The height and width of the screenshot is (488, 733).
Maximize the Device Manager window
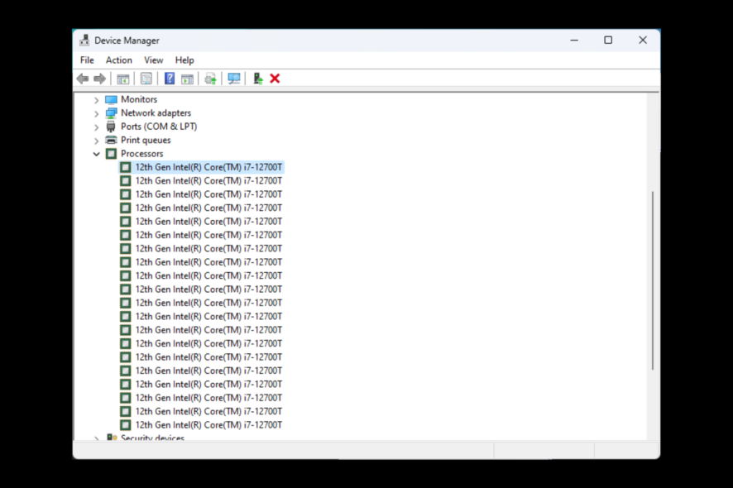coord(608,41)
